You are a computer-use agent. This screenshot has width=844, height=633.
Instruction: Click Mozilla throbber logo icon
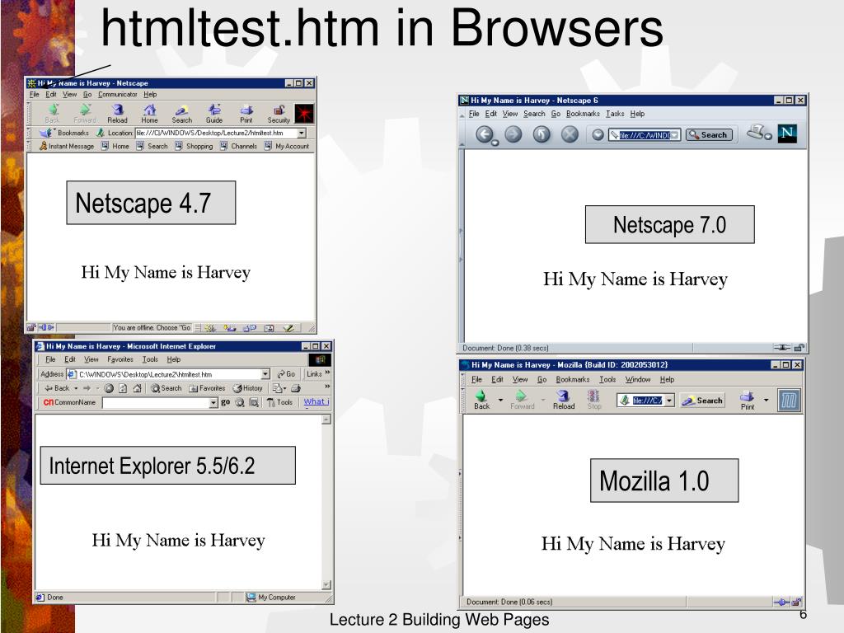click(x=789, y=401)
